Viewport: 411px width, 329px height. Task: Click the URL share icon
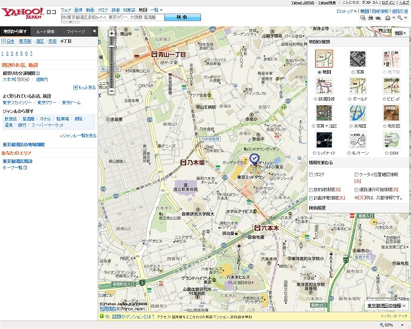pos(378,18)
